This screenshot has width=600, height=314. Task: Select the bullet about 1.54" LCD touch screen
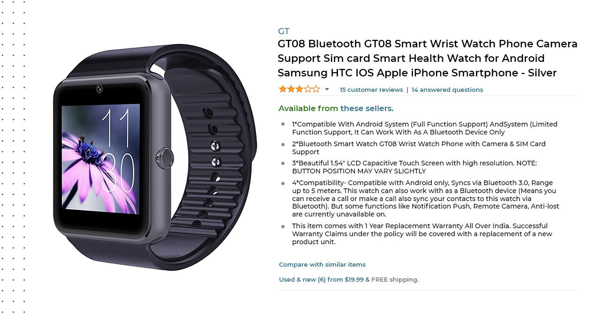point(414,167)
